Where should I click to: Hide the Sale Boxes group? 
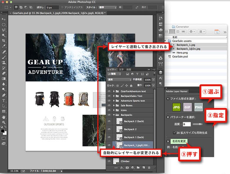pyautogui.click(x=109, y=105)
